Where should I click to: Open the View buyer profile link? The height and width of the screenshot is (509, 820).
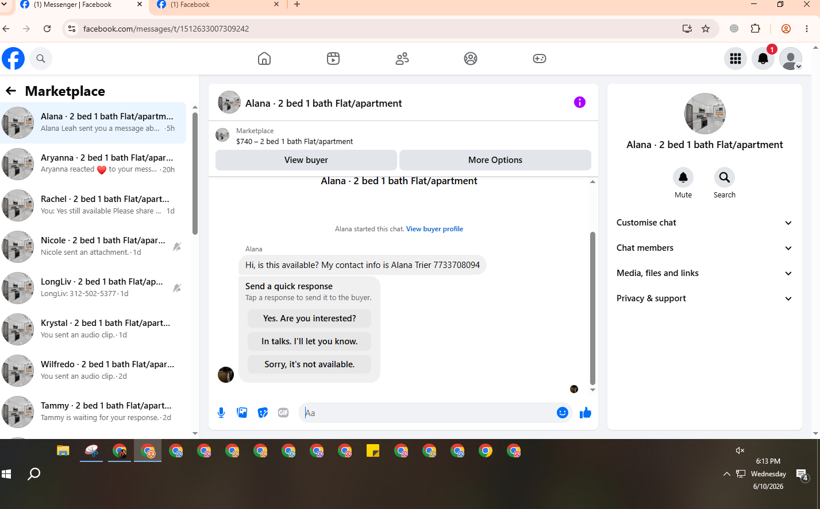[434, 229]
